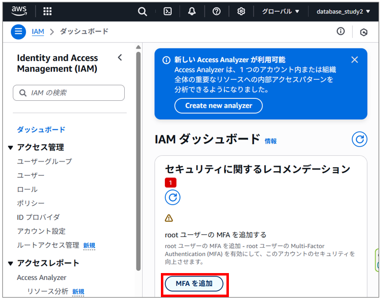Viewport: 380px width, 299px height.
Task: Open リソース分析 in sidebar
Action: pyautogui.click(x=48, y=291)
